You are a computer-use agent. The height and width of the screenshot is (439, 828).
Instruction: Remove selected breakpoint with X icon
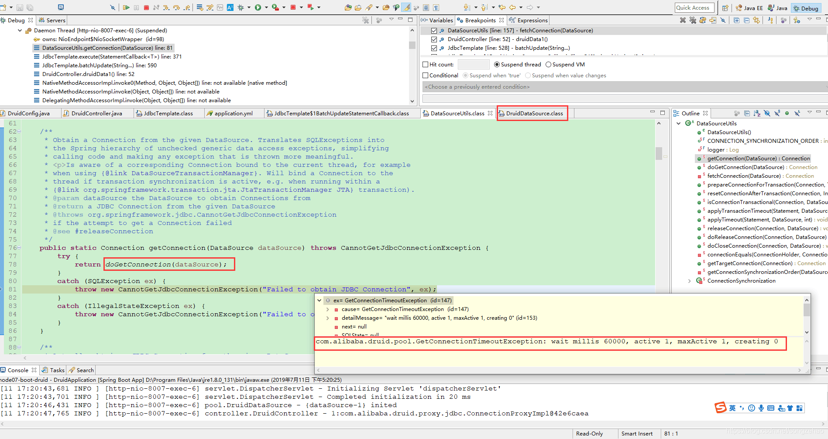(683, 20)
